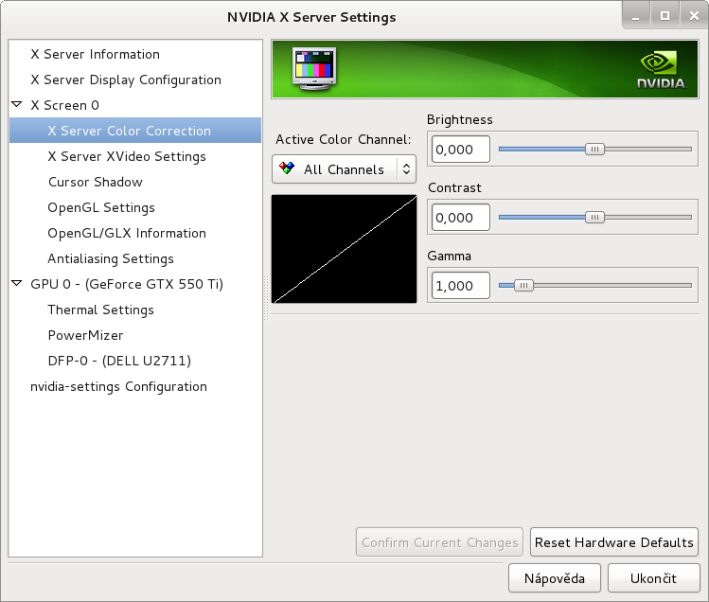
Task: Click the Nápověda help button
Action: pyautogui.click(x=555, y=578)
